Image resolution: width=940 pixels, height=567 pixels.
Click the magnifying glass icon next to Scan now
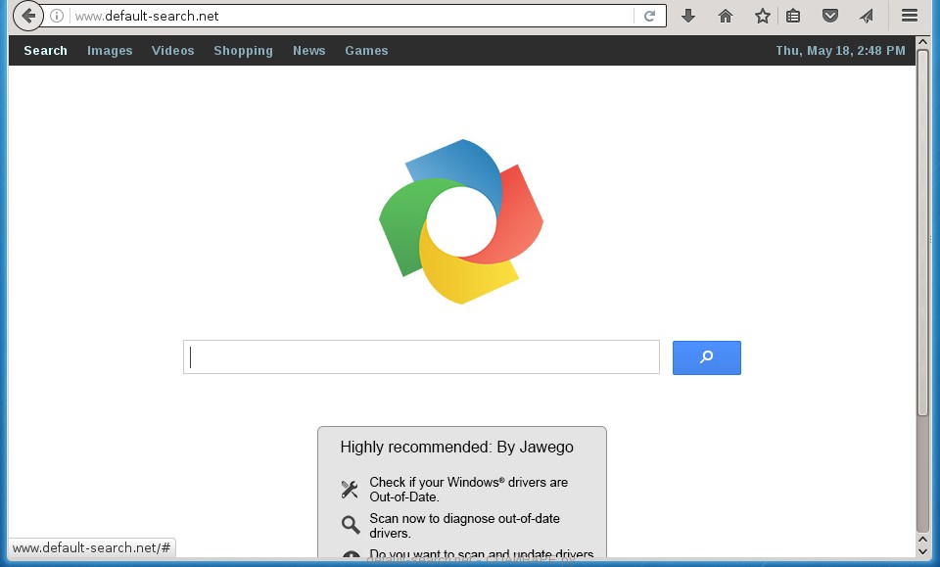pos(350,524)
